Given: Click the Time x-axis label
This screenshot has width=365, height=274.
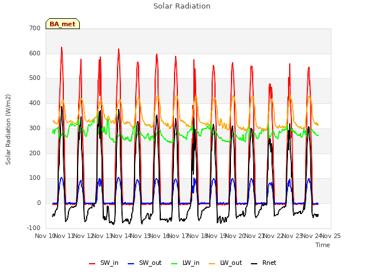Looking at the screenshot, I should coord(323,245).
